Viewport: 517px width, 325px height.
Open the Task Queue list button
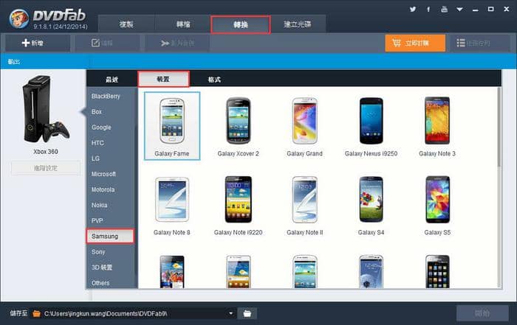click(x=479, y=43)
